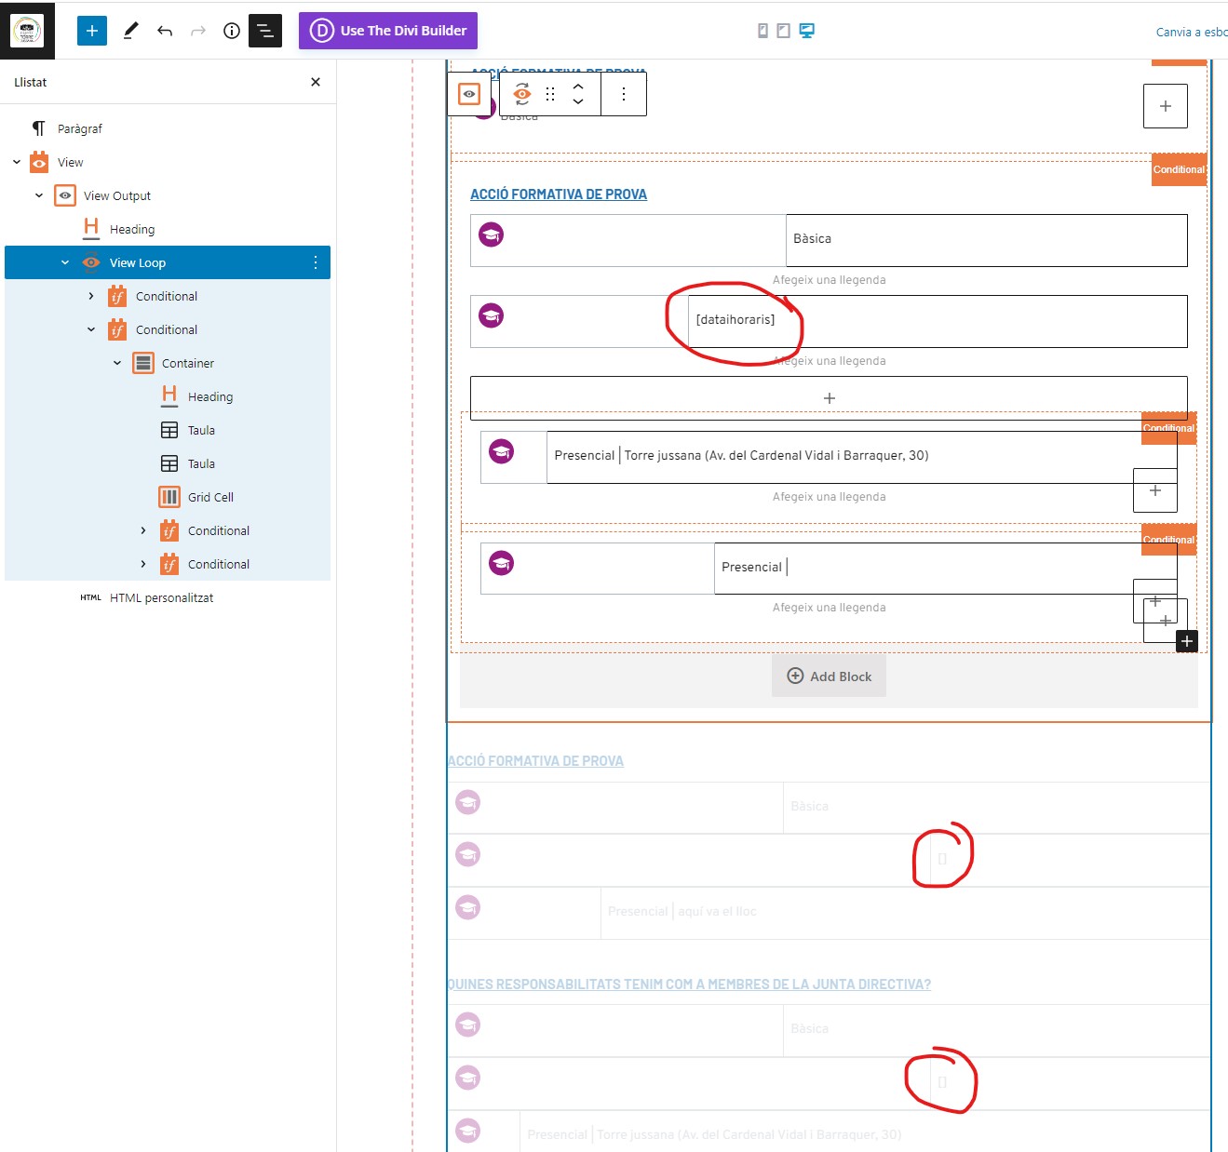Click Use The Divi Builder button
The width and height of the screenshot is (1228, 1152).
[x=388, y=31]
